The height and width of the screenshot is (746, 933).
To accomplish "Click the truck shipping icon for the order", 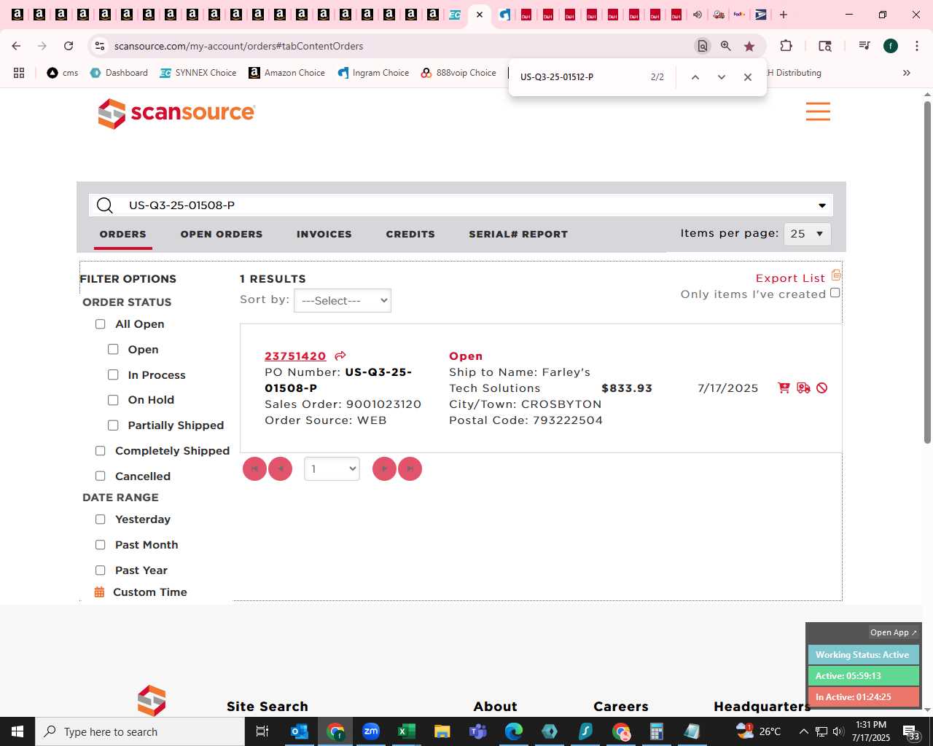I will click(803, 388).
